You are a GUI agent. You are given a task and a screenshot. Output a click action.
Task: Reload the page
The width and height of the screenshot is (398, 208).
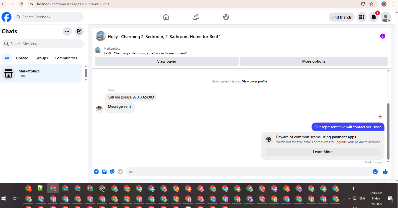tap(21, 4)
